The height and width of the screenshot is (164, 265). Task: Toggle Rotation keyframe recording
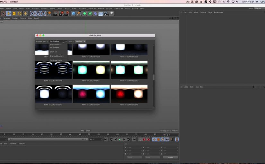click(x=163, y=140)
